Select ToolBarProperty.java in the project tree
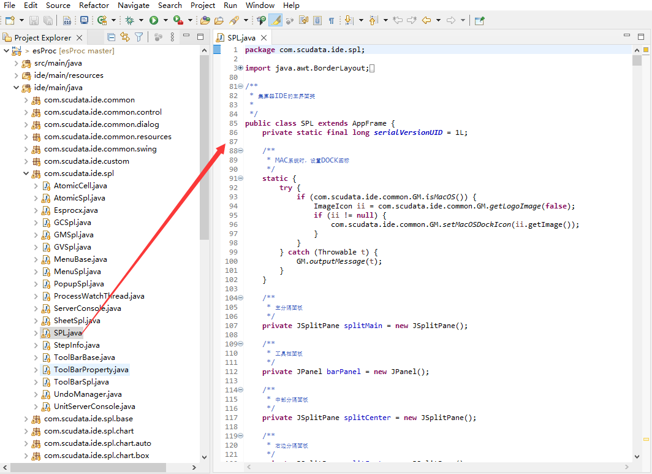652x474 pixels. (x=91, y=370)
